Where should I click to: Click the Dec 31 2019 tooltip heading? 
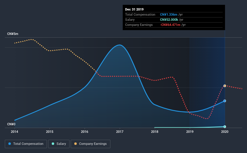click(x=134, y=9)
